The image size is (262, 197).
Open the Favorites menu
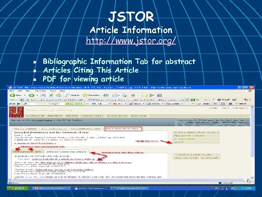41,91
